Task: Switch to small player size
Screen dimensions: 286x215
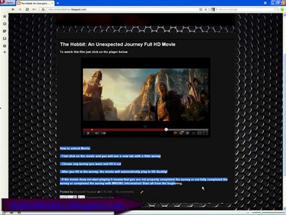Action: 194,133
